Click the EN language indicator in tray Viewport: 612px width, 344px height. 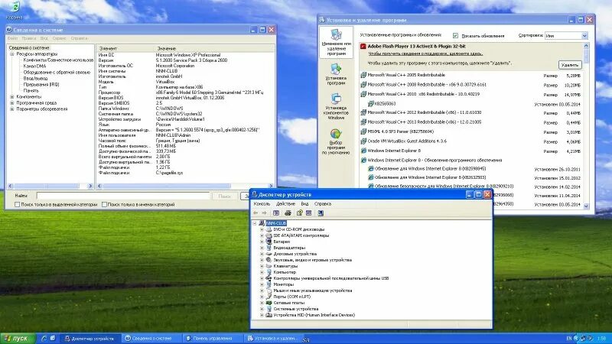(x=568, y=338)
